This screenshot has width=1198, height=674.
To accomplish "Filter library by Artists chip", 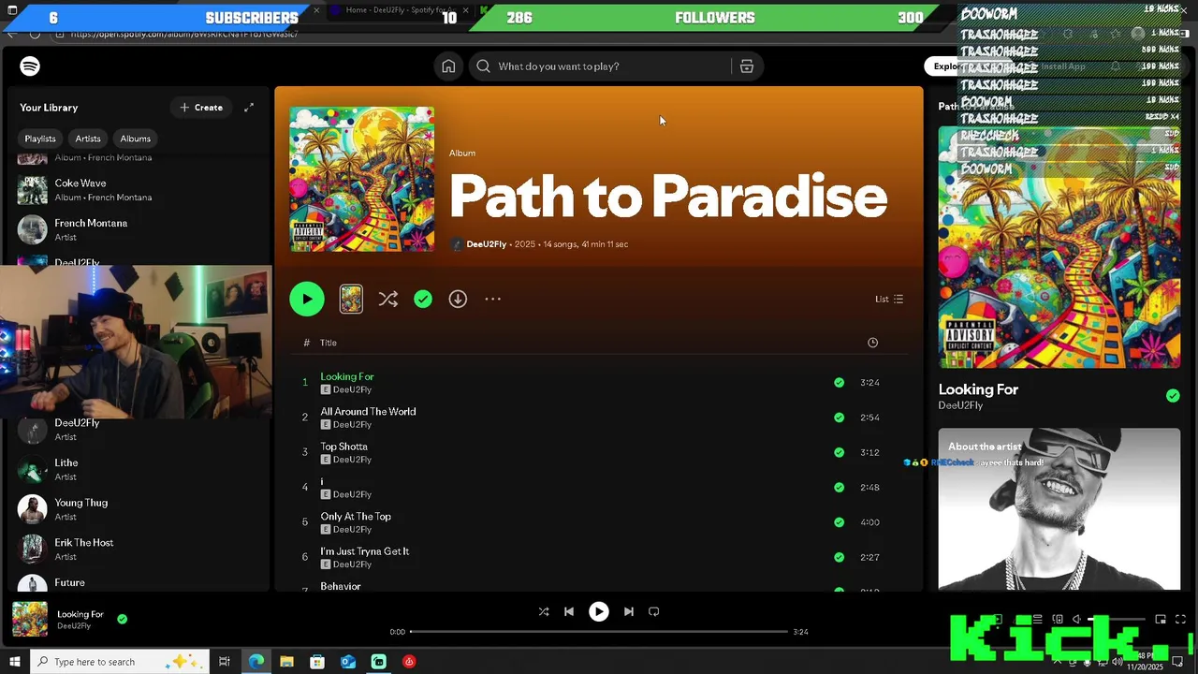I will (88, 139).
